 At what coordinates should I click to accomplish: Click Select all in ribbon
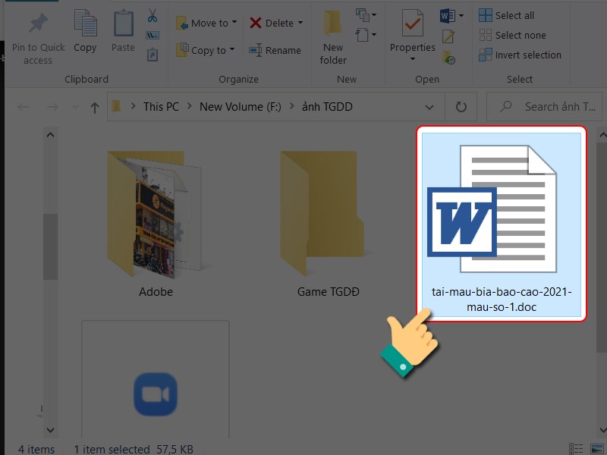pyautogui.click(x=514, y=15)
